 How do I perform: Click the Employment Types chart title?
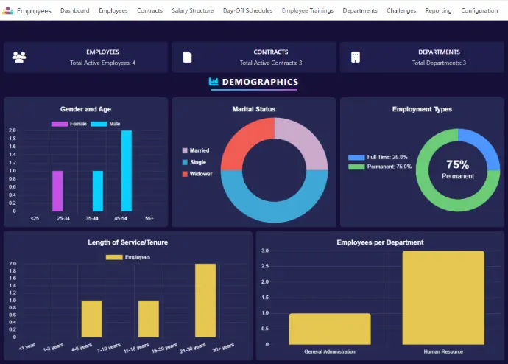[422, 109]
